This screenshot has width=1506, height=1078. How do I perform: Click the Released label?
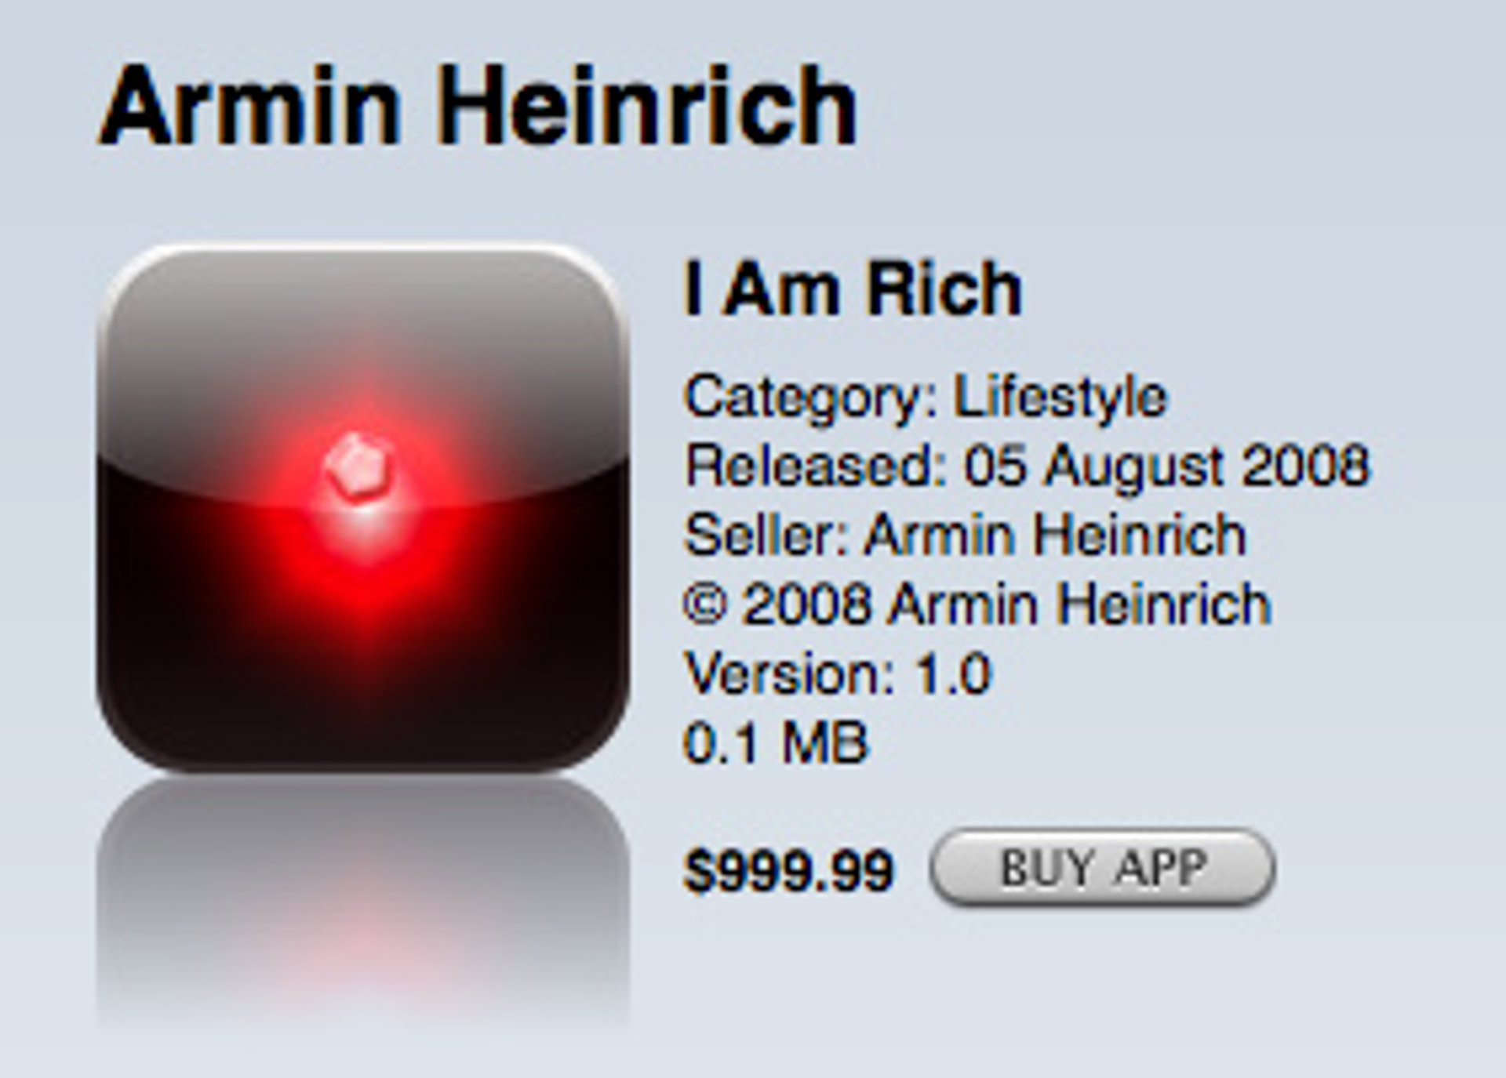click(816, 465)
